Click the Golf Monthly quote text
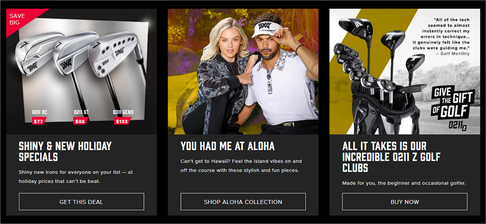This screenshot has height=224, width=486. coord(441,36)
